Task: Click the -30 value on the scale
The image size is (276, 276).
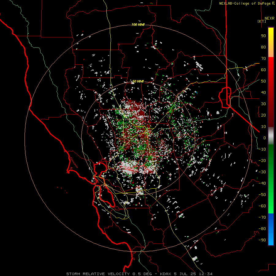Action: click(x=262, y=172)
